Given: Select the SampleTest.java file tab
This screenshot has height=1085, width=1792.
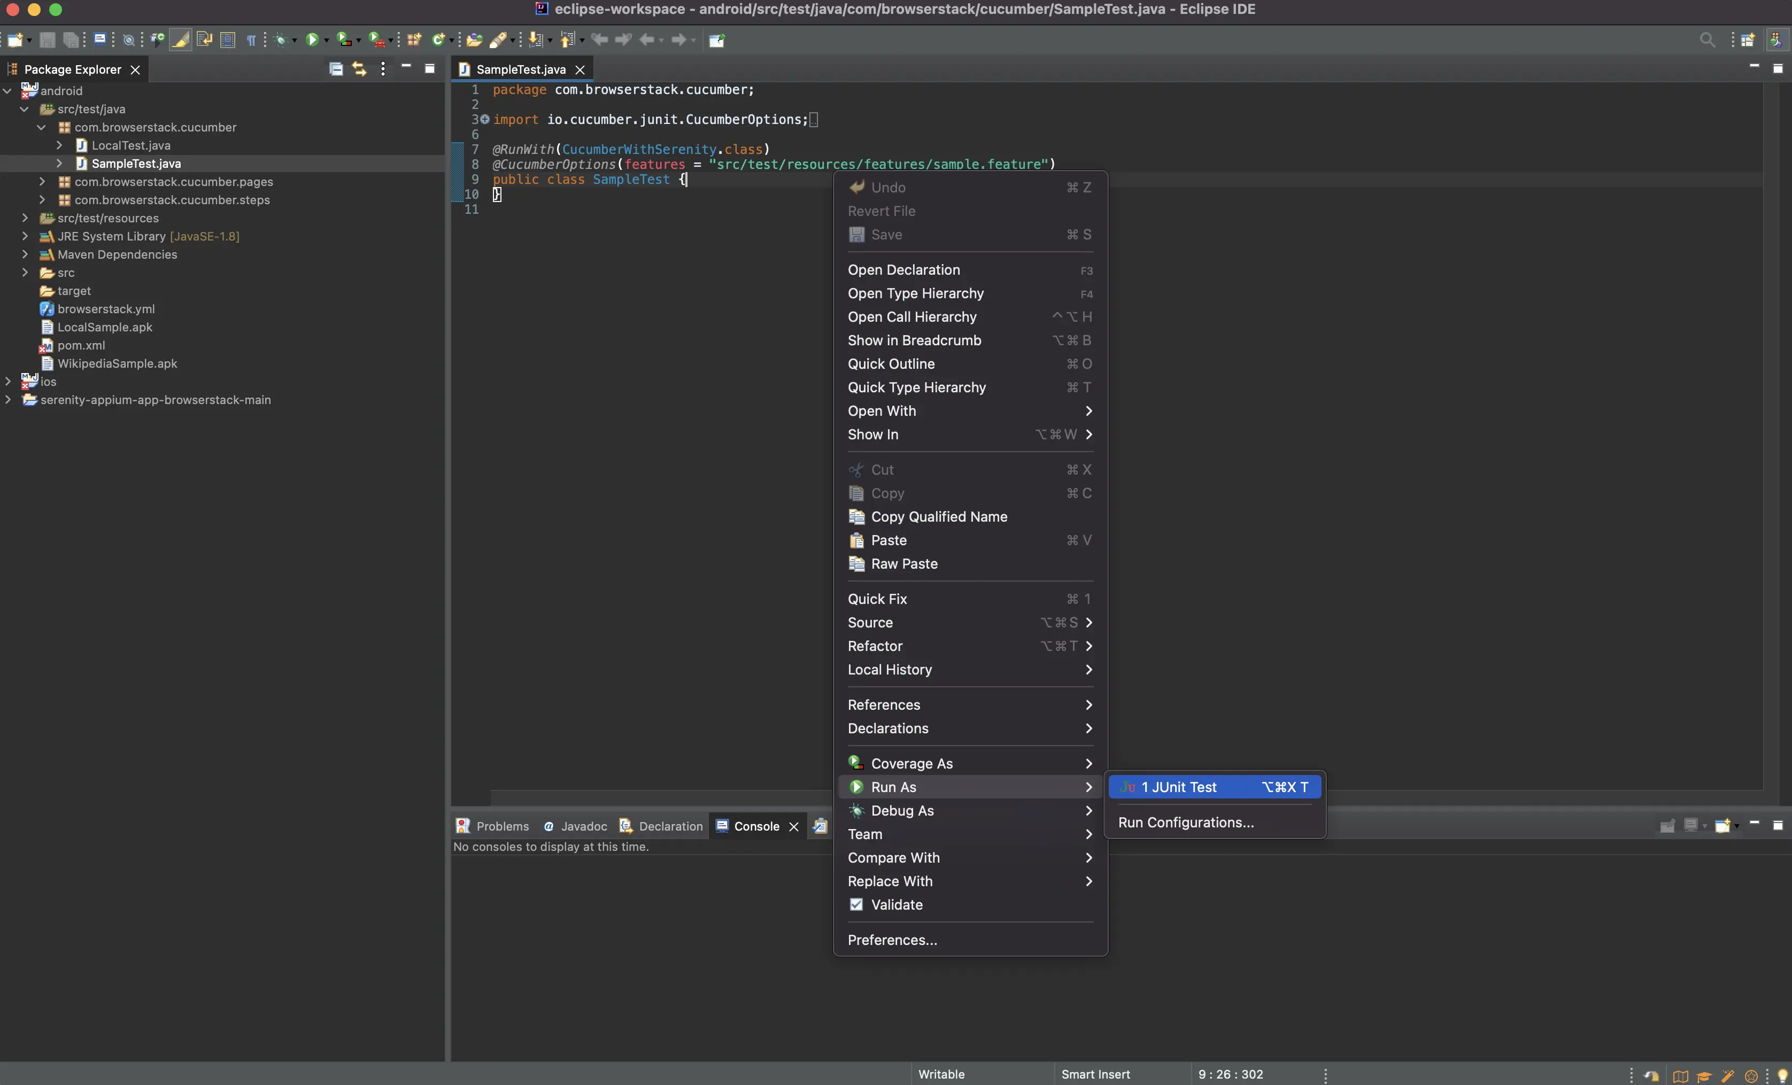Looking at the screenshot, I should point(519,68).
